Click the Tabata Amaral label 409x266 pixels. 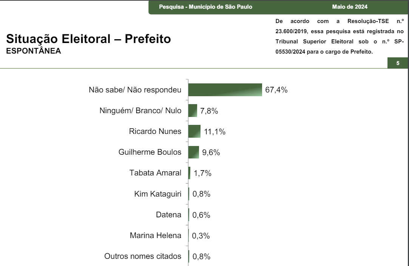point(156,173)
